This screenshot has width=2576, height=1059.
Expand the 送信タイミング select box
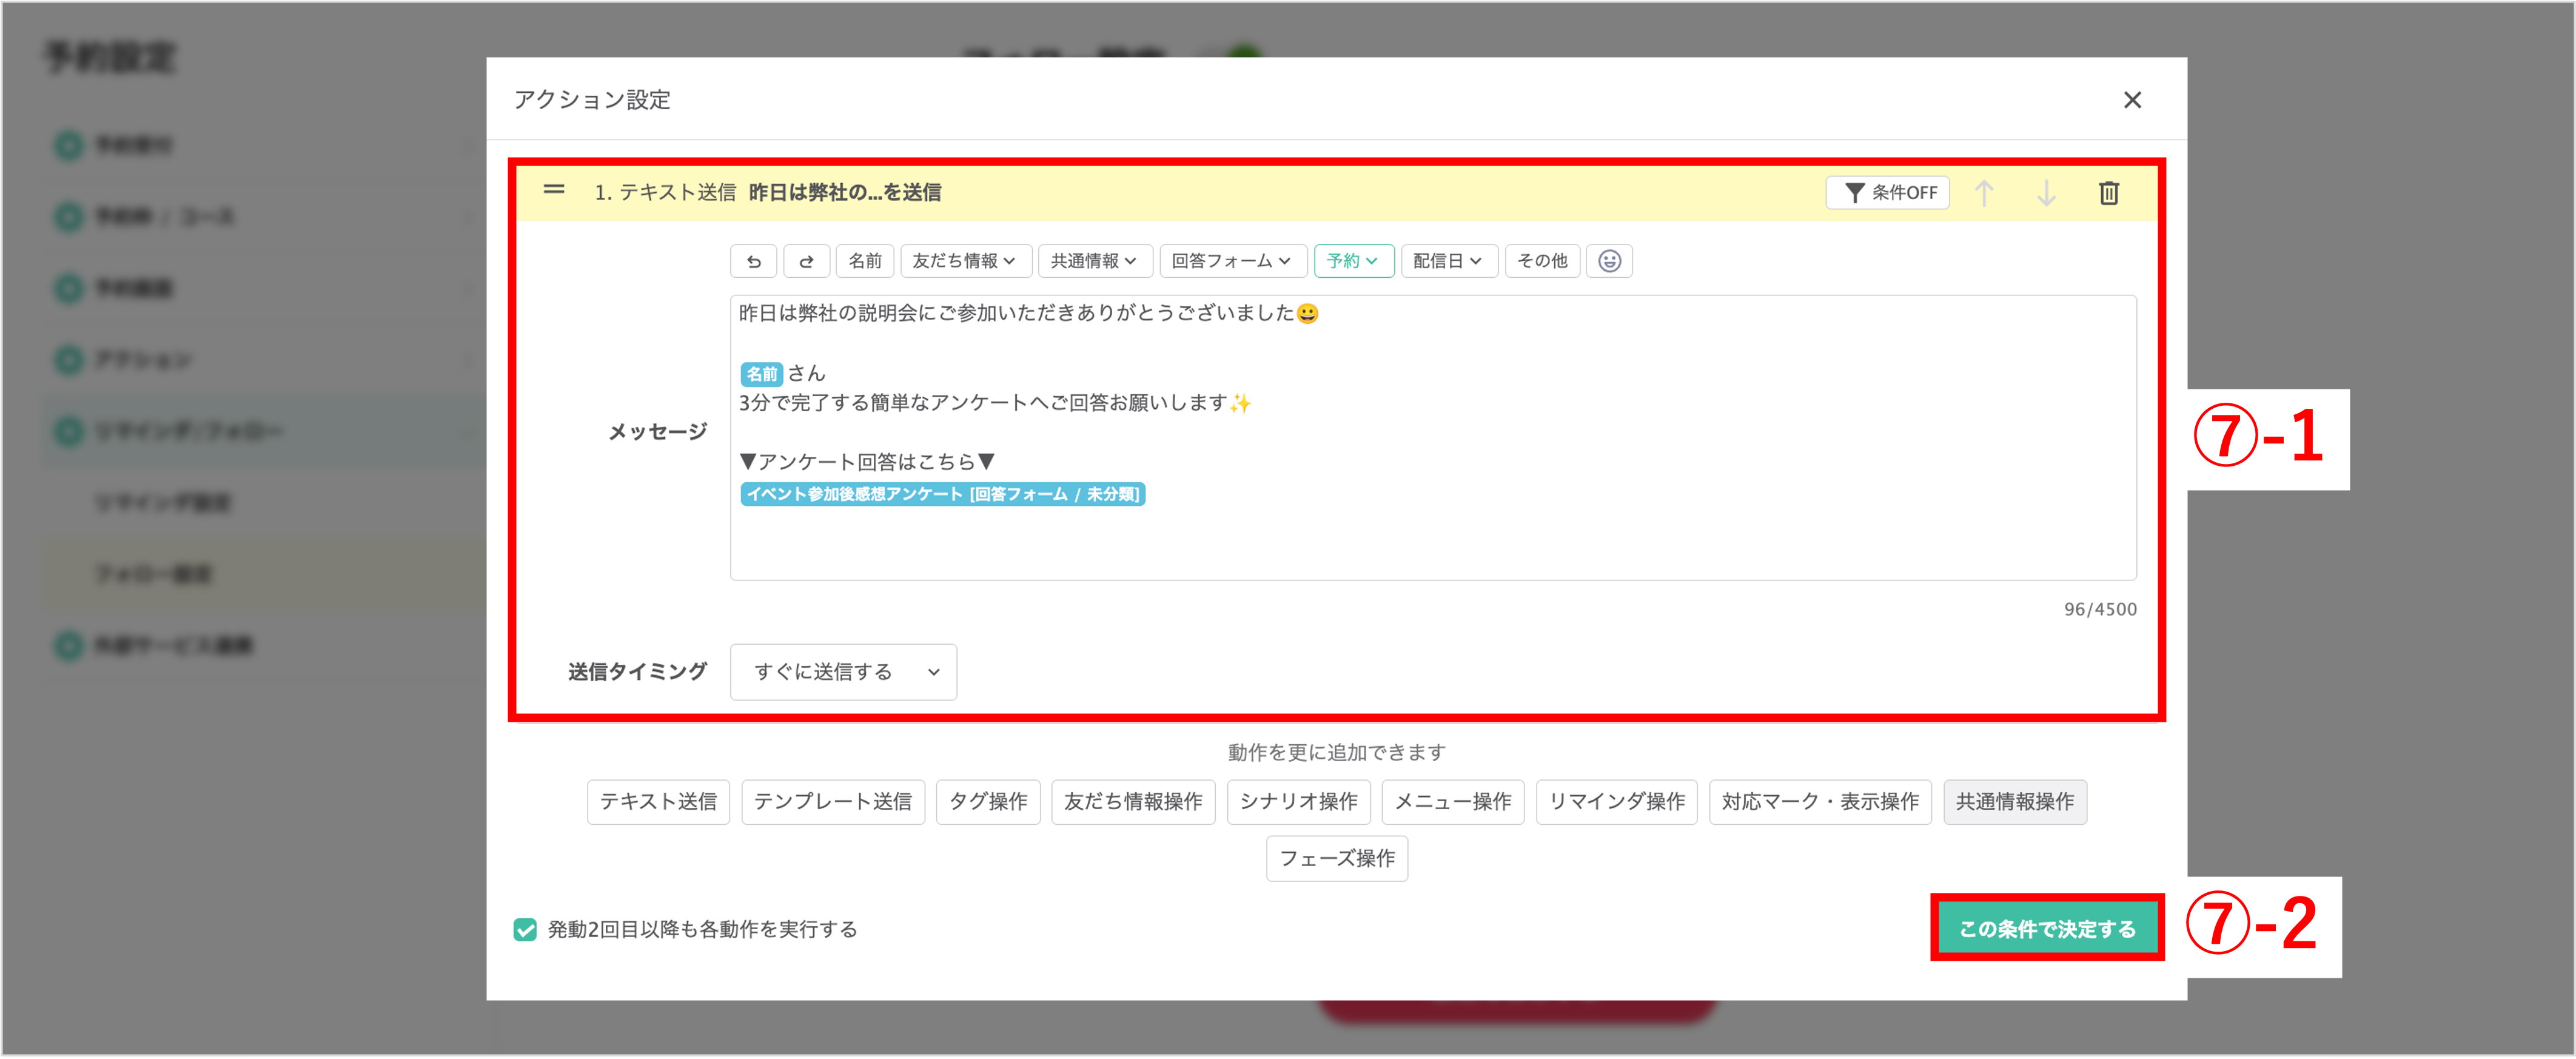(x=843, y=672)
